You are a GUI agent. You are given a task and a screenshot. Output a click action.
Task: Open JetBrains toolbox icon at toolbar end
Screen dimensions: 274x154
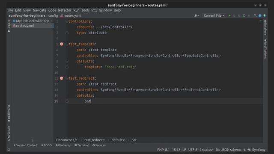click(265, 15)
